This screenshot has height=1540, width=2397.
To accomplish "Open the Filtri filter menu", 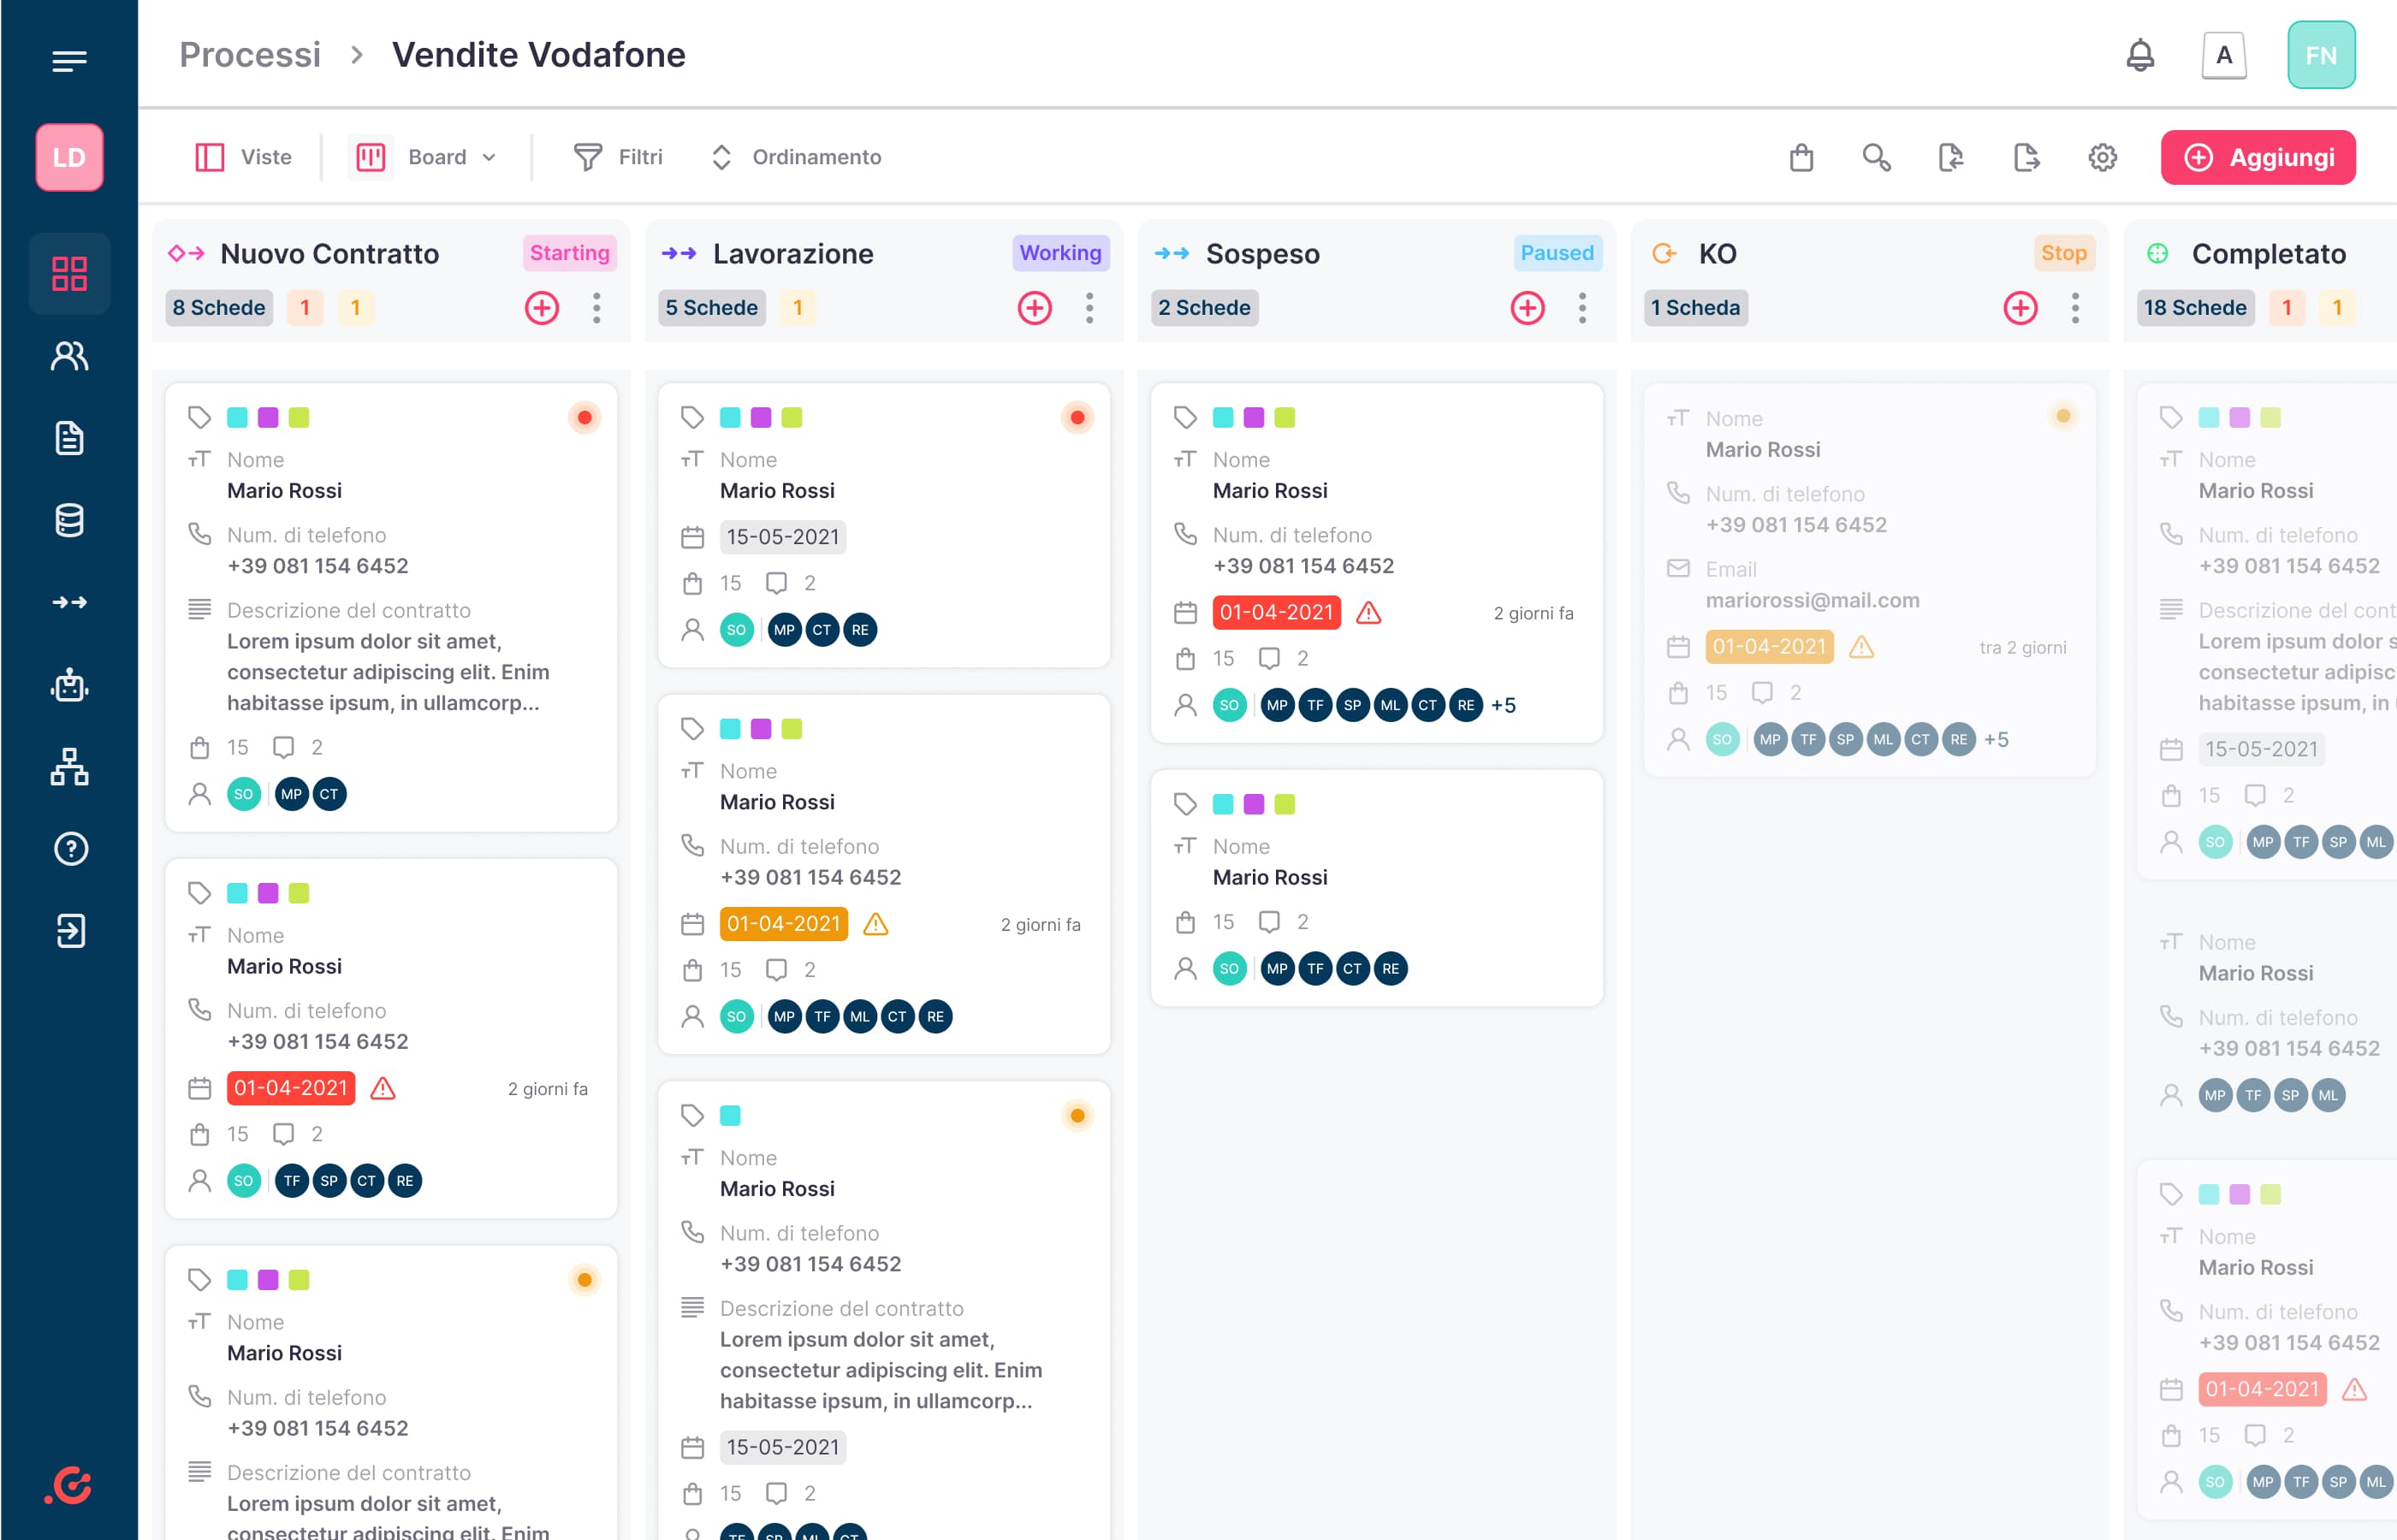I will pos(618,157).
